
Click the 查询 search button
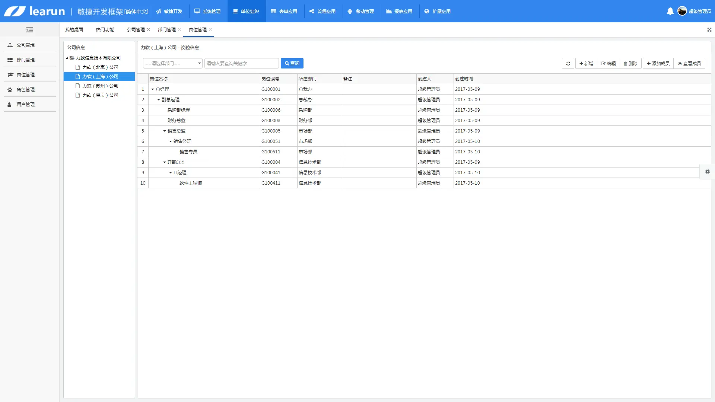coord(292,64)
